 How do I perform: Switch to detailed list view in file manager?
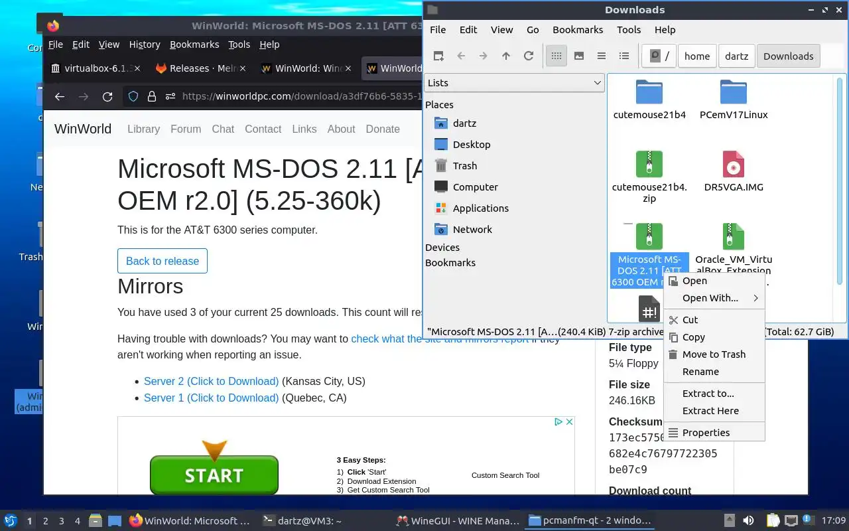(624, 56)
